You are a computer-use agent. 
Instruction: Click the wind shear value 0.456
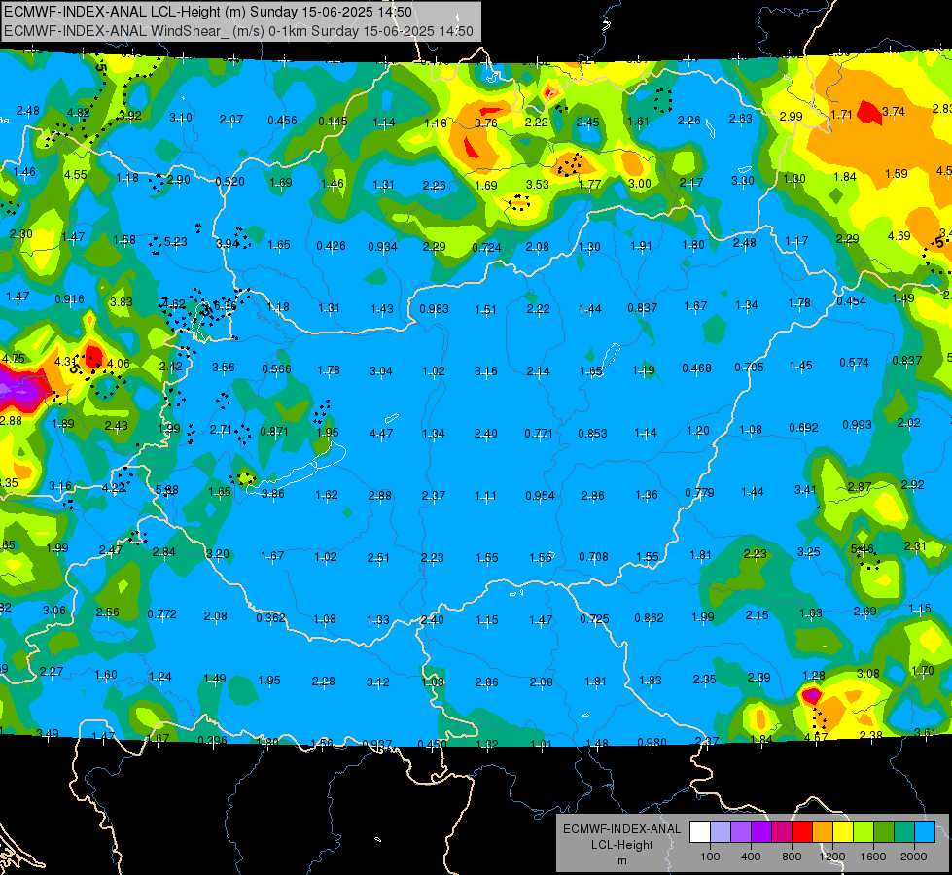(x=282, y=121)
